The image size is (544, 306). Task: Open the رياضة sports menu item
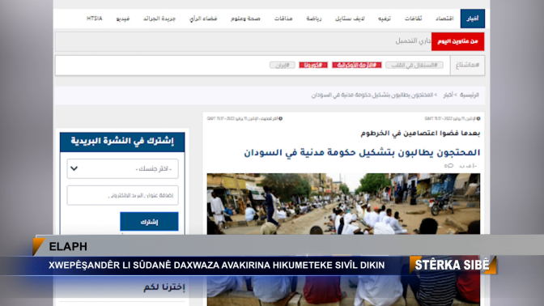314,19
